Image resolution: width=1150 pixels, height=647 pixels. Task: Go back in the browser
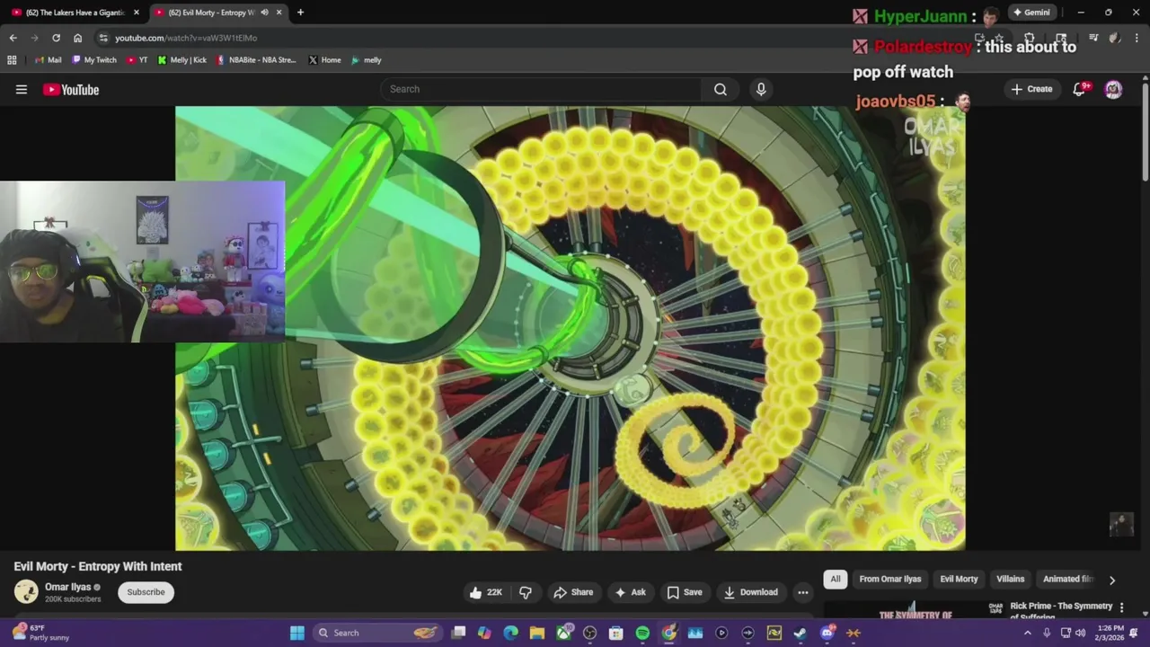coord(13,38)
